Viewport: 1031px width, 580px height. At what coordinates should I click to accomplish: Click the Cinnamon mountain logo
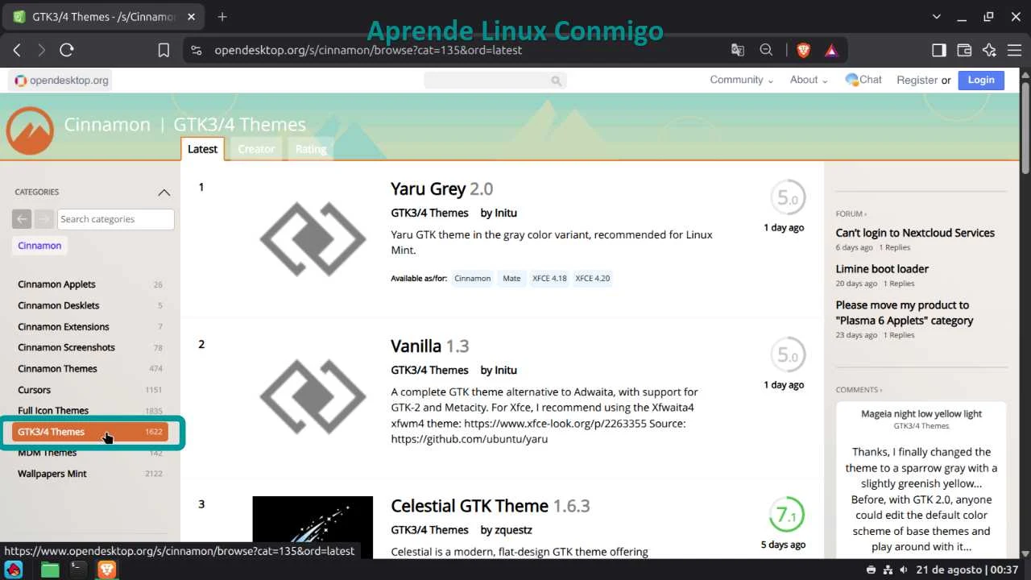coord(30,130)
